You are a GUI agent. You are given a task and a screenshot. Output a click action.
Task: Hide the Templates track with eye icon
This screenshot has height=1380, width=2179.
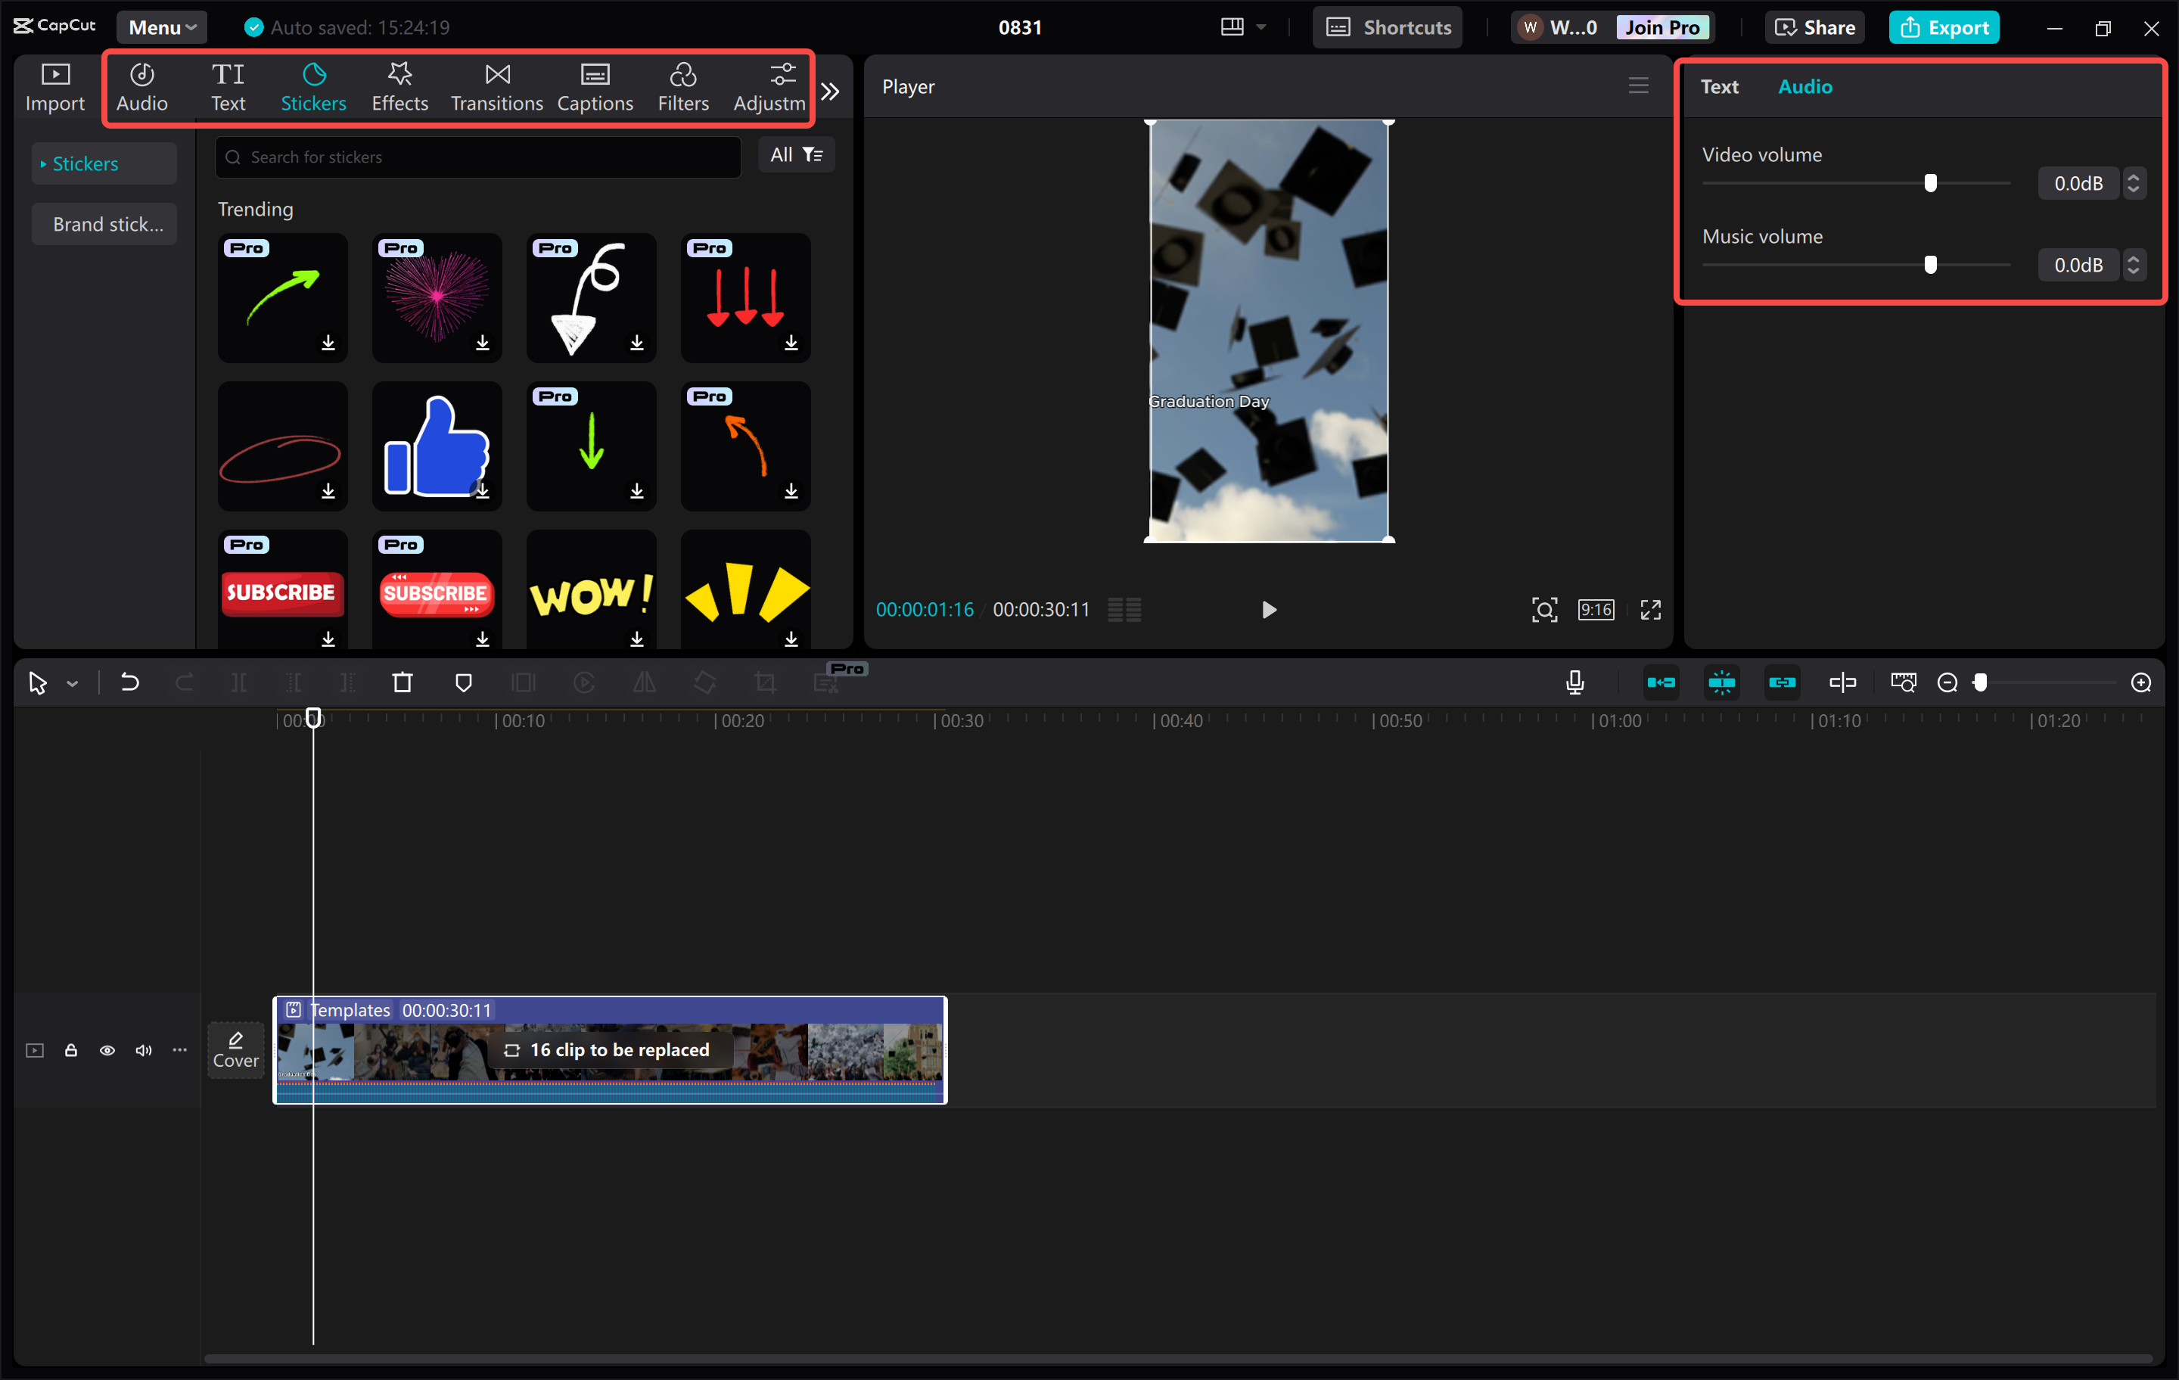click(x=107, y=1049)
